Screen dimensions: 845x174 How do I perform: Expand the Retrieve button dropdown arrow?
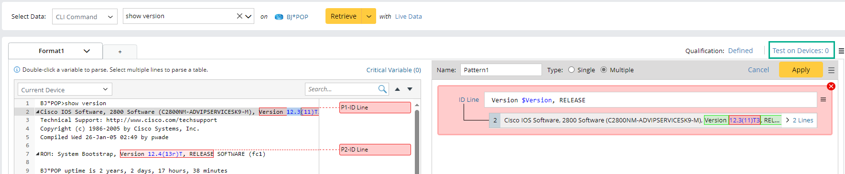pyautogui.click(x=369, y=16)
